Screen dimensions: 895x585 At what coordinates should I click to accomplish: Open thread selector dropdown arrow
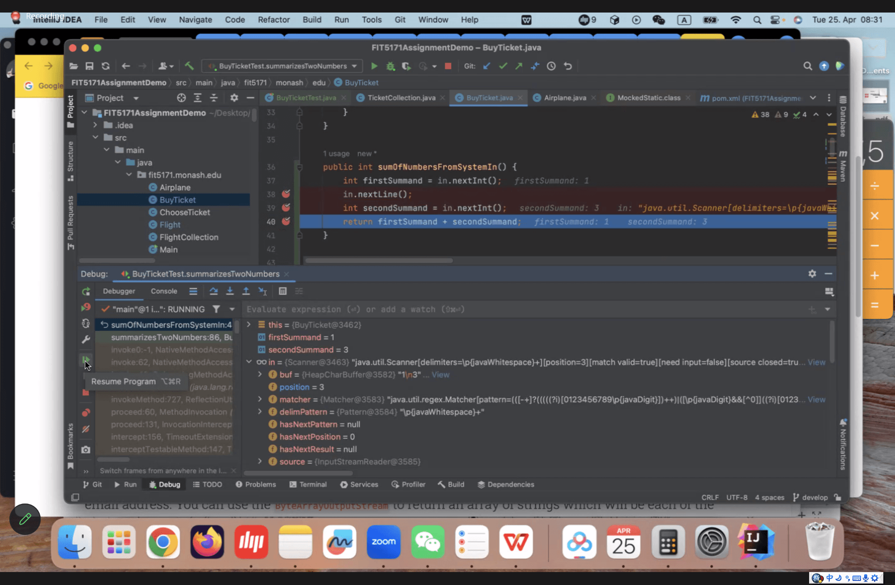coord(232,309)
